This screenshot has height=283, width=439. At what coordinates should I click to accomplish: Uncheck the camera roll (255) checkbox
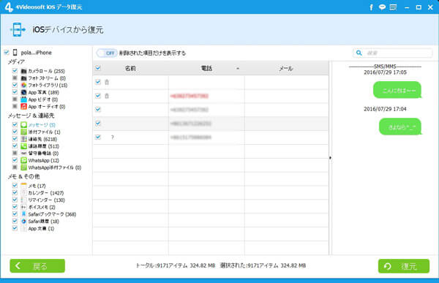pos(15,71)
